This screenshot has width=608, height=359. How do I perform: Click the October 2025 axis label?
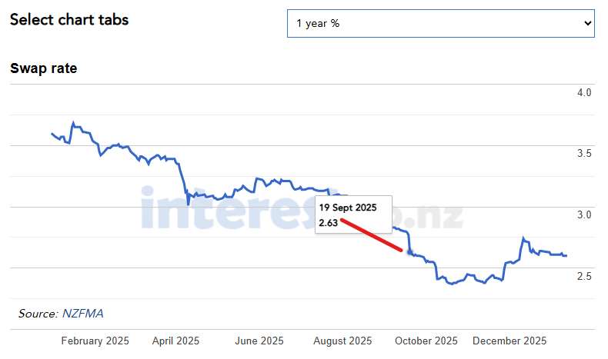pyautogui.click(x=425, y=341)
